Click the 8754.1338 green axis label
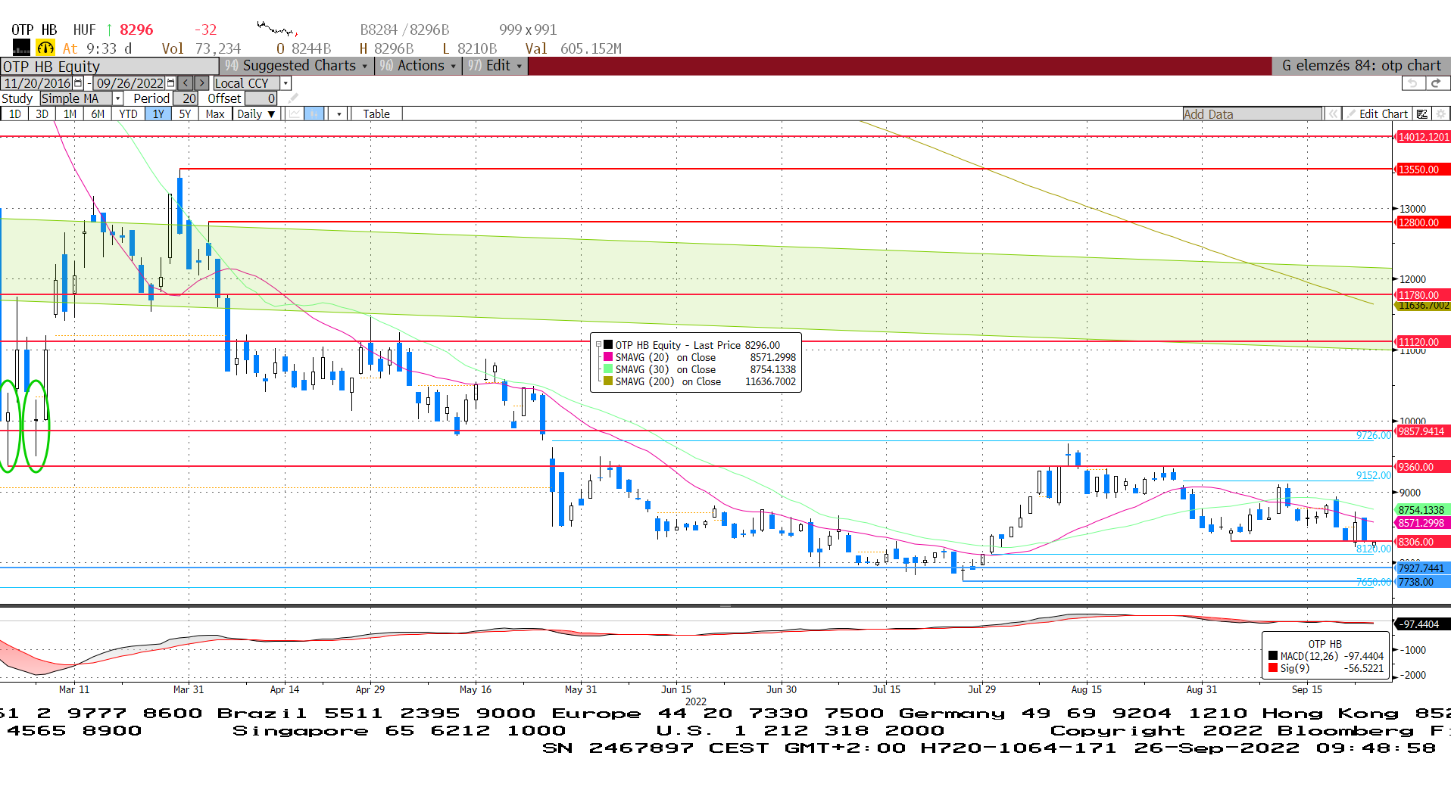Viewport: 1451px width, 790px height. tap(1423, 510)
